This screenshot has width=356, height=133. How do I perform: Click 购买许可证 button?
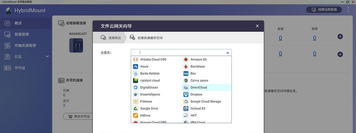(x=79, y=116)
